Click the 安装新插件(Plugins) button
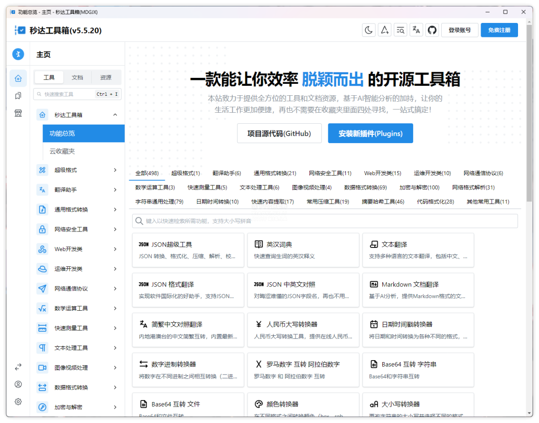This screenshot has width=539, height=423. 370,134
